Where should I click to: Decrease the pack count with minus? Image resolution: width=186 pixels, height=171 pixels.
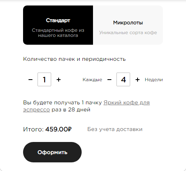pyautogui.click(x=30, y=80)
